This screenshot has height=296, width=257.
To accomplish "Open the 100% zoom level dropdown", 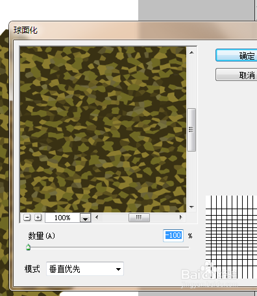I will pos(85,218).
